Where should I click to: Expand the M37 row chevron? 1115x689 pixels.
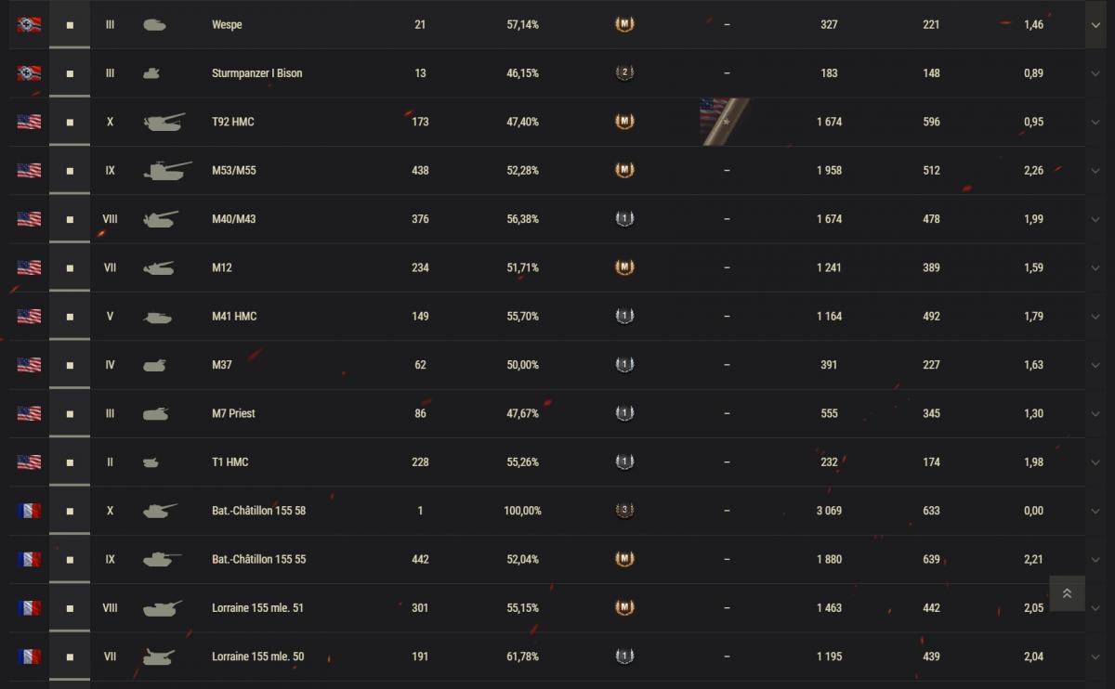[x=1095, y=365]
